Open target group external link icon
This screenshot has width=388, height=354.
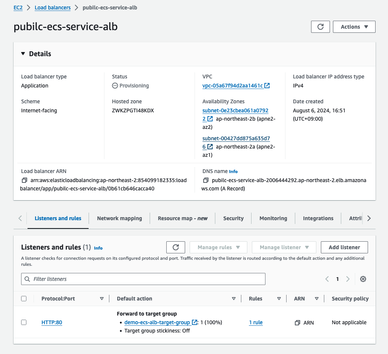(195, 322)
